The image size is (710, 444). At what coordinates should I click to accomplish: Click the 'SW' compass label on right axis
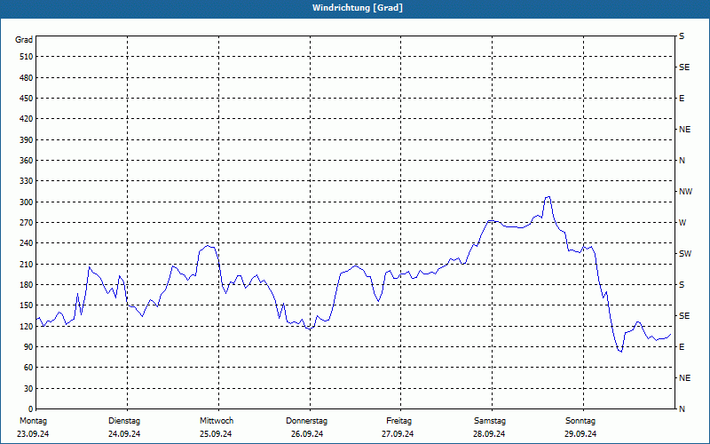tap(685, 254)
